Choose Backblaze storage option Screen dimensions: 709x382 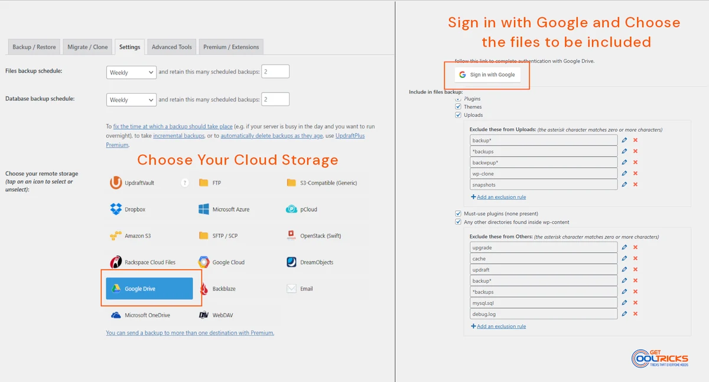tap(216, 289)
